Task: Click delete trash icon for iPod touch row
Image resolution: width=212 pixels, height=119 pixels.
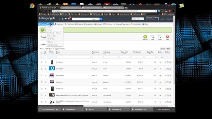Action: pos(170,89)
